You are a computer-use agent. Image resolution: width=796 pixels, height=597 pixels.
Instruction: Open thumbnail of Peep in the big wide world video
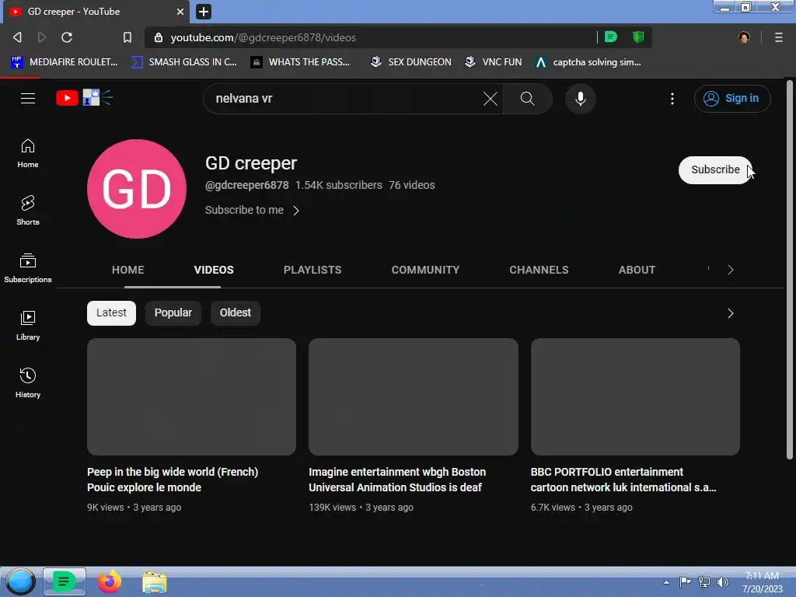tap(191, 396)
